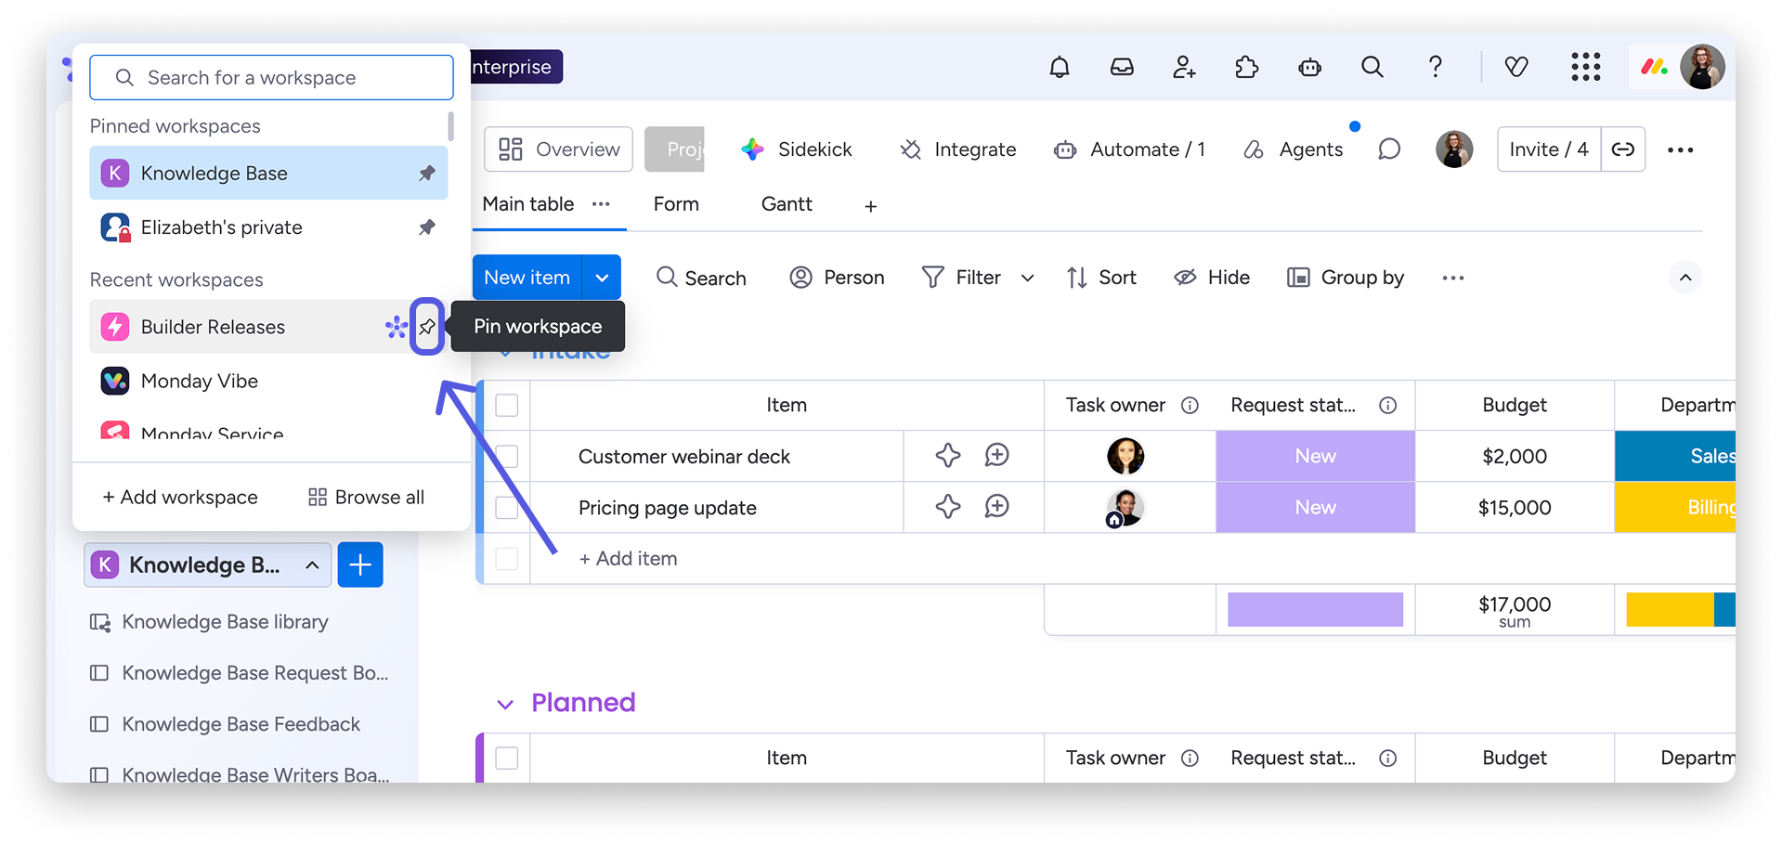Switch to the Form view tab
The image size is (1782, 843).
[675, 204]
